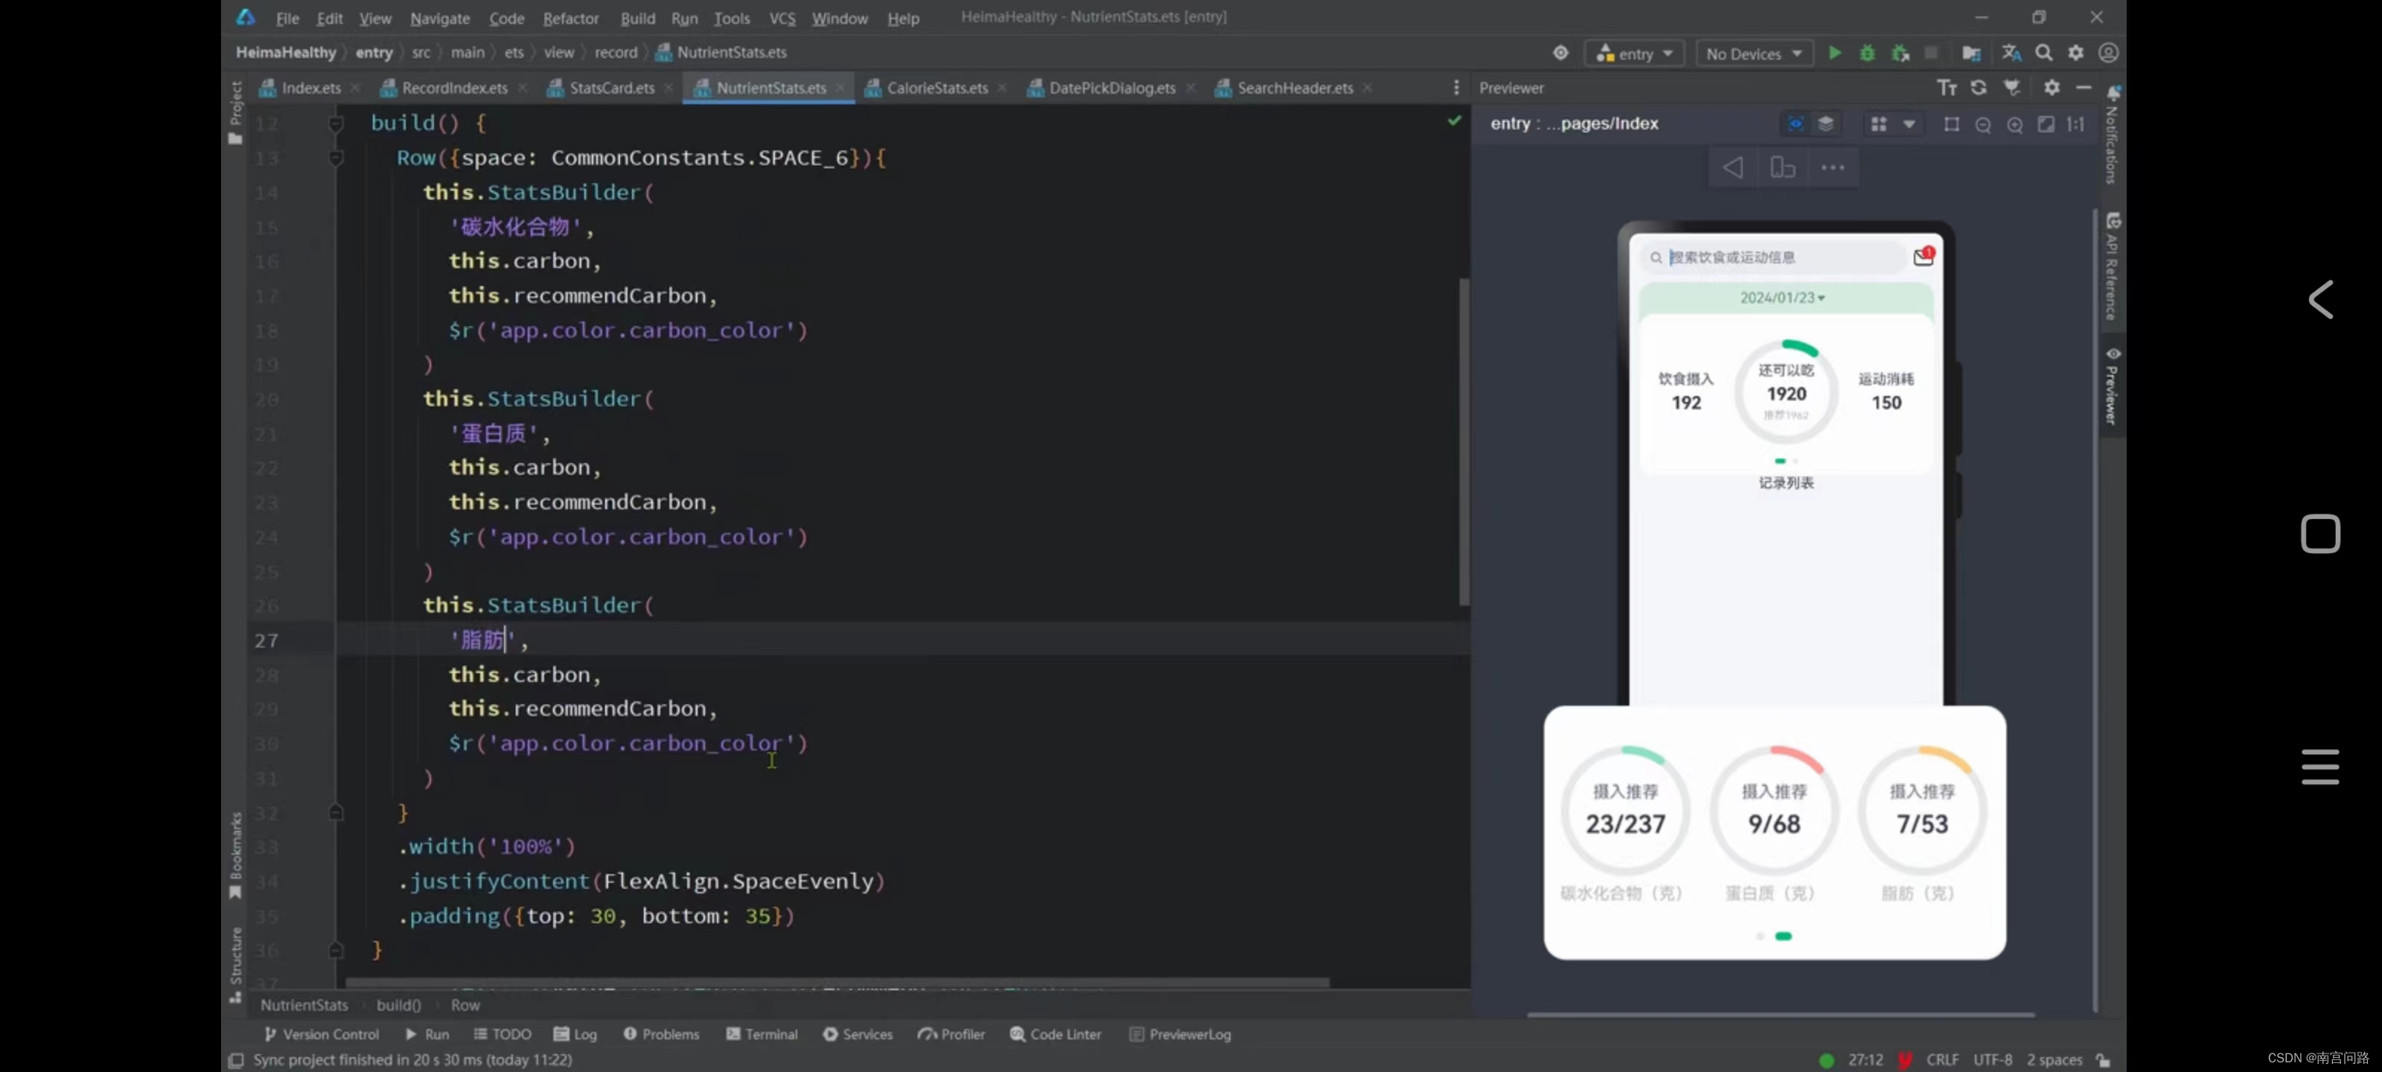The width and height of the screenshot is (2382, 1072).
Task: Click the editor vertical scrollbar
Action: (x=1463, y=442)
